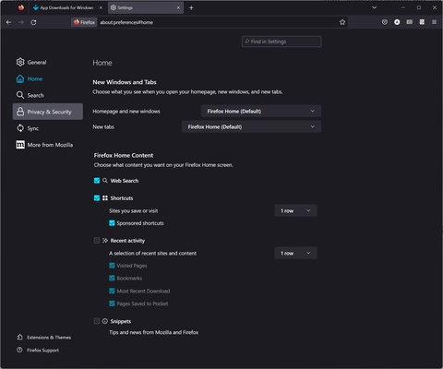Go back with the back arrow
The width and height of the screenshot is (443, 369).
tap(8, 22)
